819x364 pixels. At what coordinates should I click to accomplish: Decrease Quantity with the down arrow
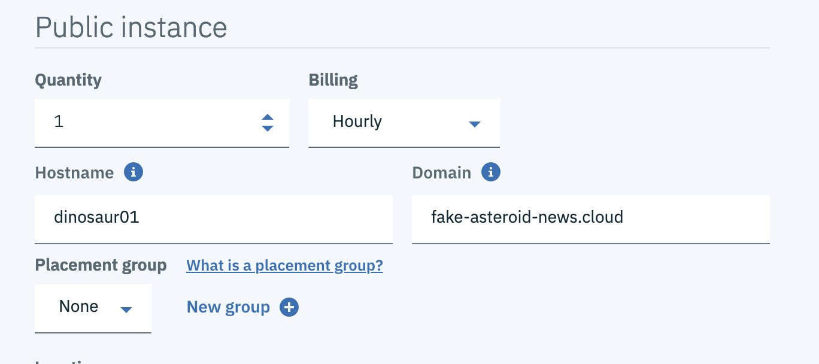[268, 128]
